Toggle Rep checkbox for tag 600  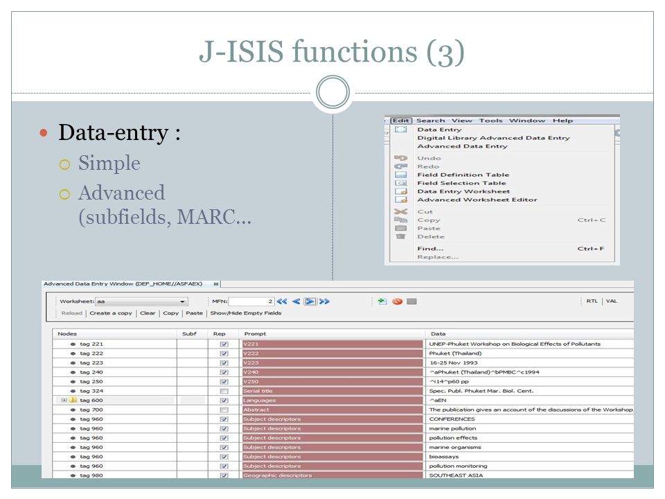[224, 400]
